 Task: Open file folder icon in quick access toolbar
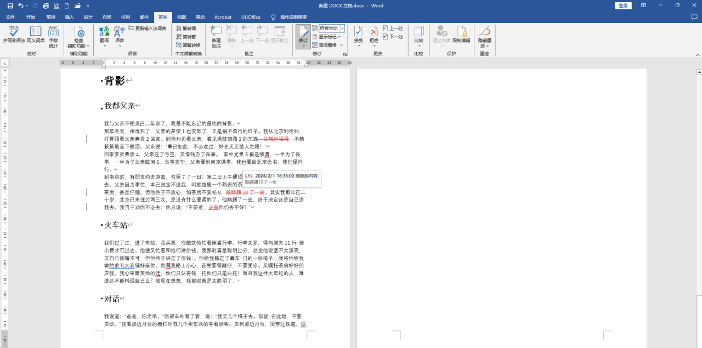tap(78, 5)
